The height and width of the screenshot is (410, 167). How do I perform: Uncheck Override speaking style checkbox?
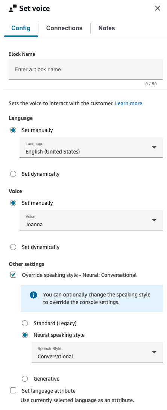[13, 275]
